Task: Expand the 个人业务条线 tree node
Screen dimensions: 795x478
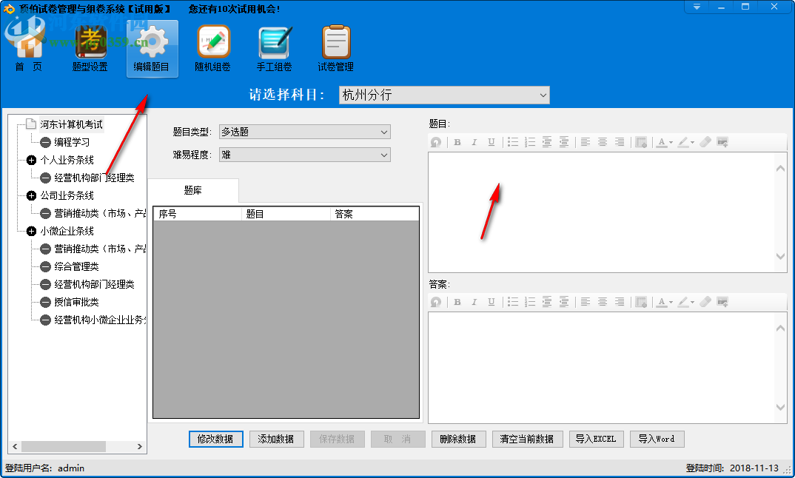Action: point(31,160)
